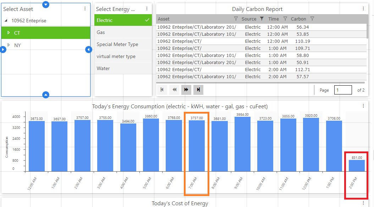This screenshot has width=374, height=207.
Task: Open Today's Energy Consumption chart options menu
Action: click(363, 106)
